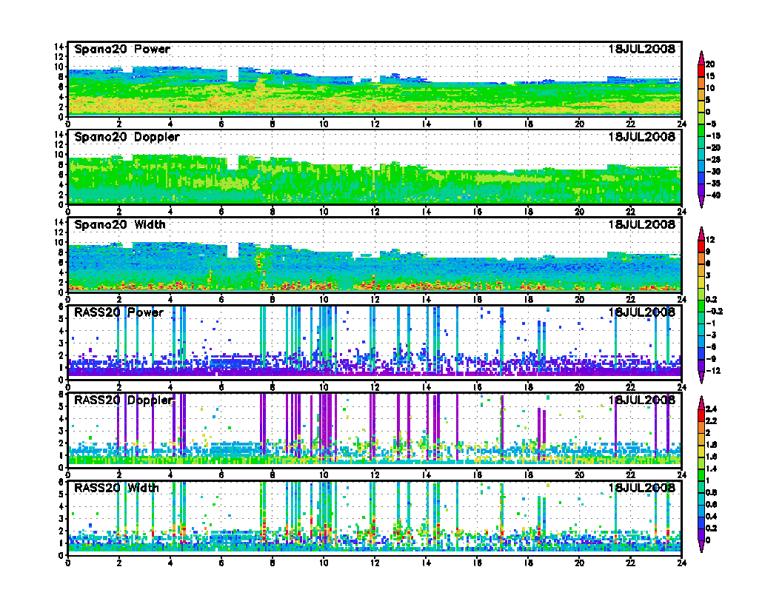Pick the blue swatch between 0.4 and 0.2
782x604 pixels.
[x=701, y=523]
